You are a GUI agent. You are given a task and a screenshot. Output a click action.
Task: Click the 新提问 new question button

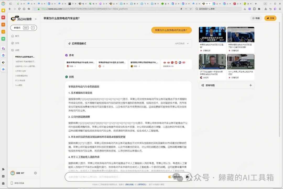(24, 28)
